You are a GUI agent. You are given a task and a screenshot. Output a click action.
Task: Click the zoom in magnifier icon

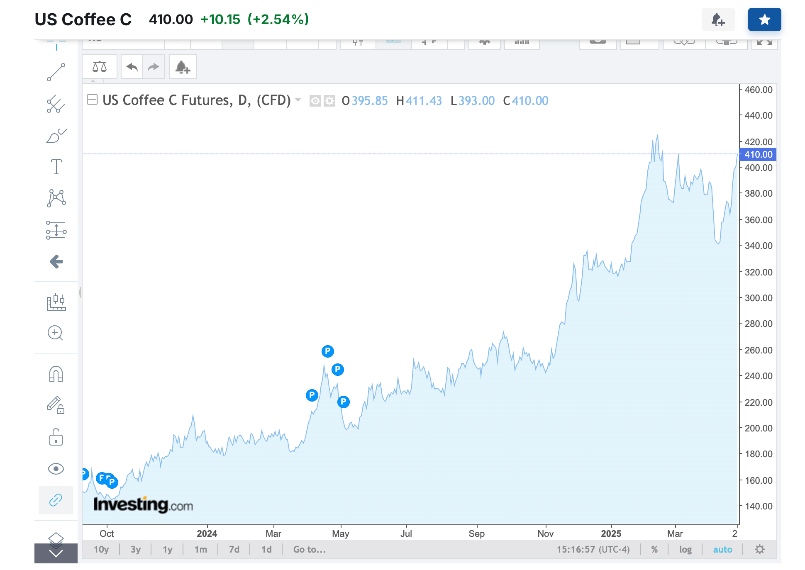tap(55, 333)
